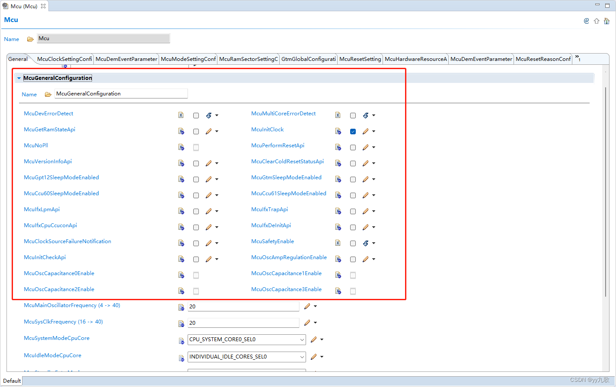Click the parameter type icon beside McuInitClock

point(338,131)
